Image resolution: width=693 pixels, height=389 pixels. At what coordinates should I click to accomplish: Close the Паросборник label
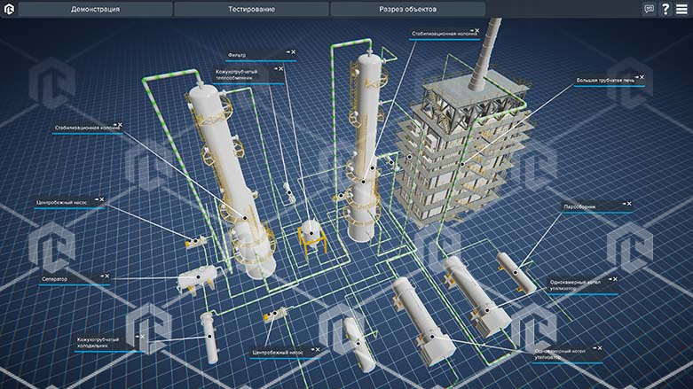pyautogui.click(x=629, y=204)
